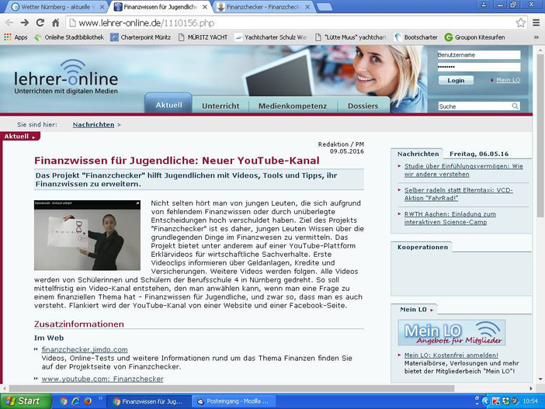Expand the quick launch overflow chevron
This screenshot has width=545, height=409.
(100, 398)
